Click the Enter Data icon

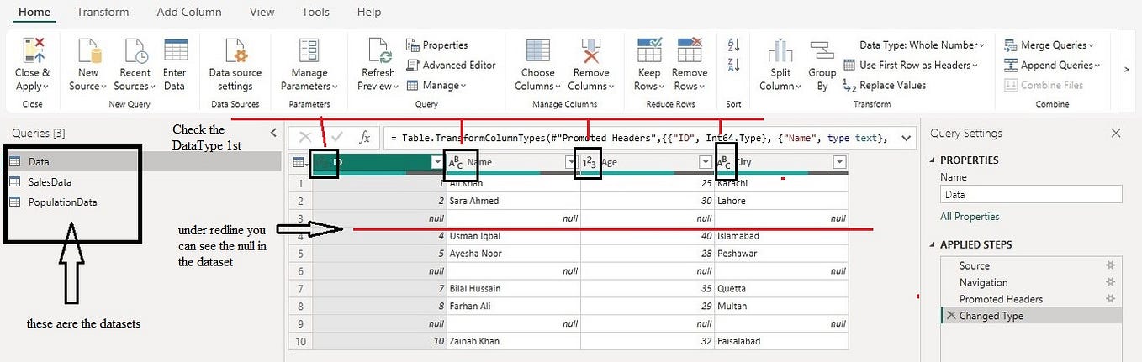[175, 51]
